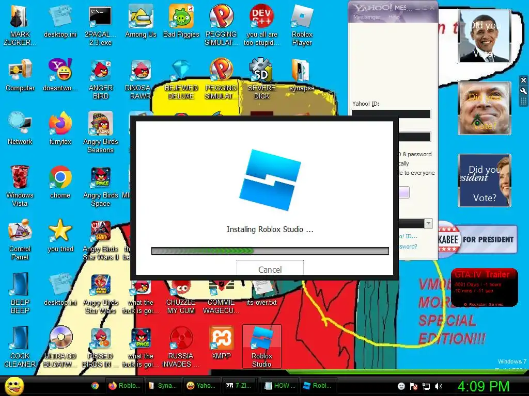Open the Computer desktop icon
Screen dimensions: 529x396
[x=20, y=75]
